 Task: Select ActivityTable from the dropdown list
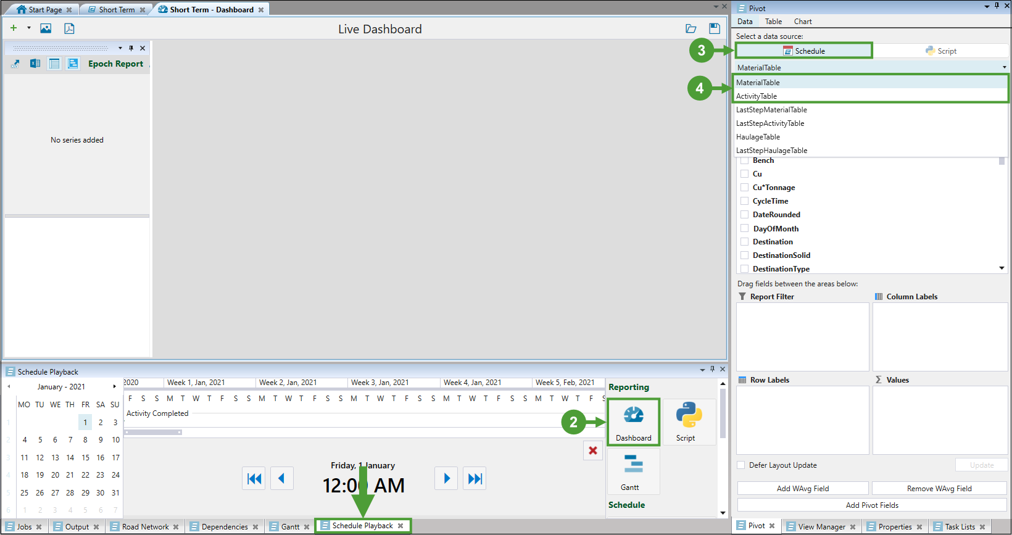click(x=757, y=96)
